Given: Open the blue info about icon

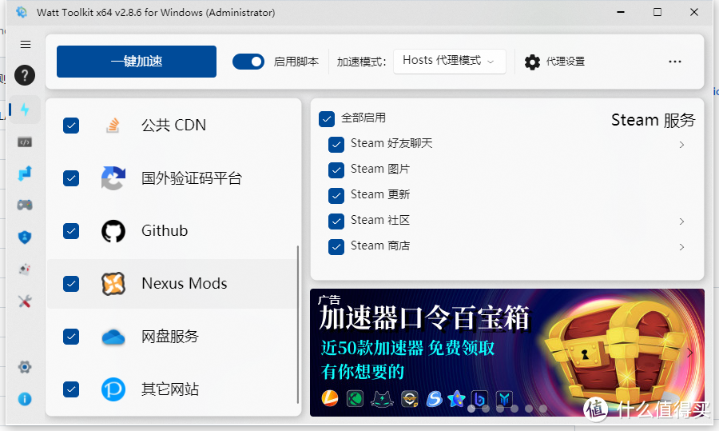Looking at the screenshot, I should coord(25,399).
